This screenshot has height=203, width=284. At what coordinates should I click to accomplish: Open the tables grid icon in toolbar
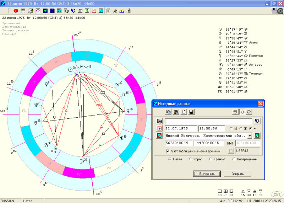click(x=23, y=11)
